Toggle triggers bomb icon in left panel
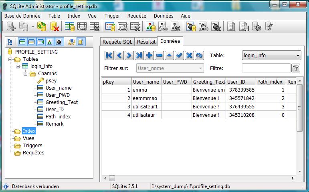309x192 pixels. [59, 42]
